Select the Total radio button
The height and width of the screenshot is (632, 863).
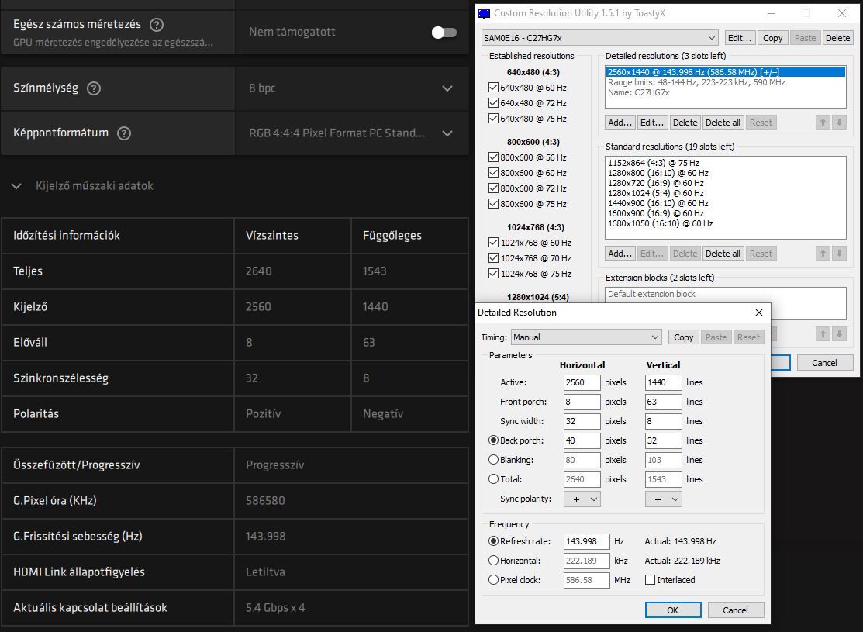coord(494,479)
